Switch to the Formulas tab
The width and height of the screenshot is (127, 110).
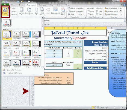click(42, 5)
